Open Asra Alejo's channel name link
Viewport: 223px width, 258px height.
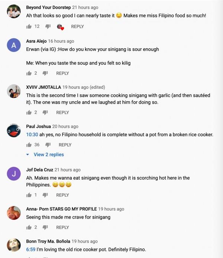tap(36, 41)
